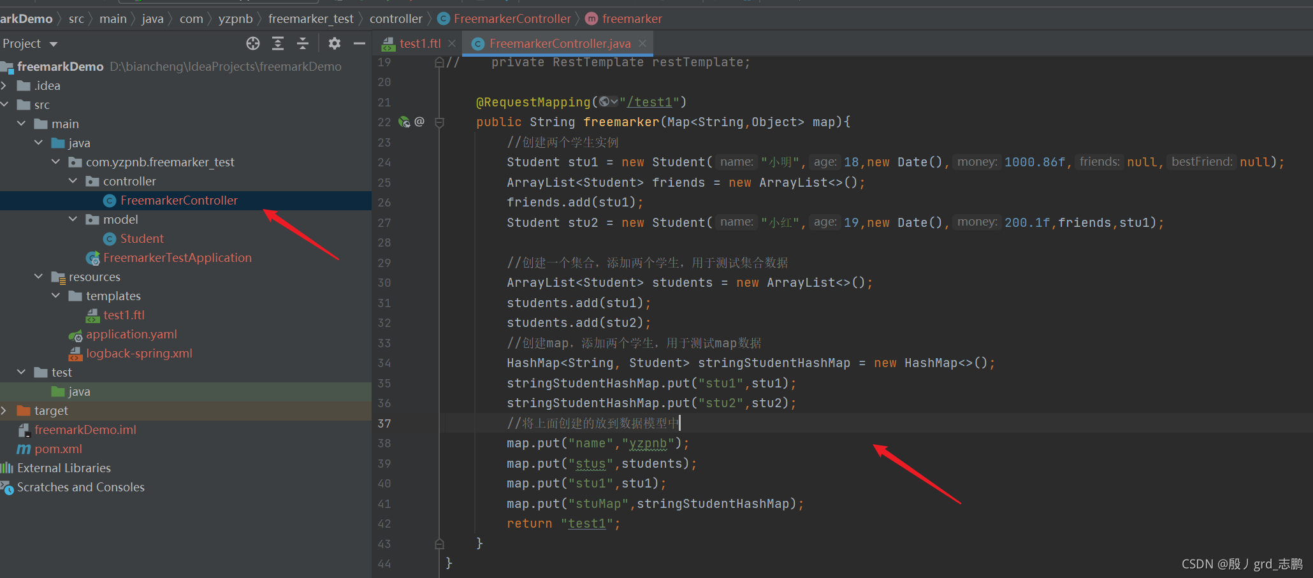Click the yzpnb breadcrumb
Image resolution: width=1313 pixels, height=578 pixels.
(236, 18)
